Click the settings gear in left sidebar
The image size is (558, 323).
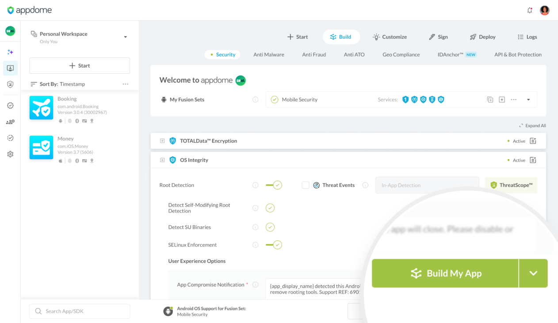(x=10, y=154)
